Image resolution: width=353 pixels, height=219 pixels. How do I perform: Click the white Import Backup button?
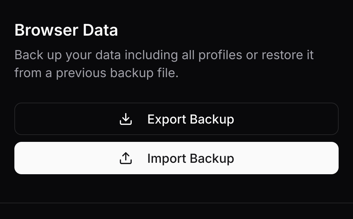click(176, 158)
